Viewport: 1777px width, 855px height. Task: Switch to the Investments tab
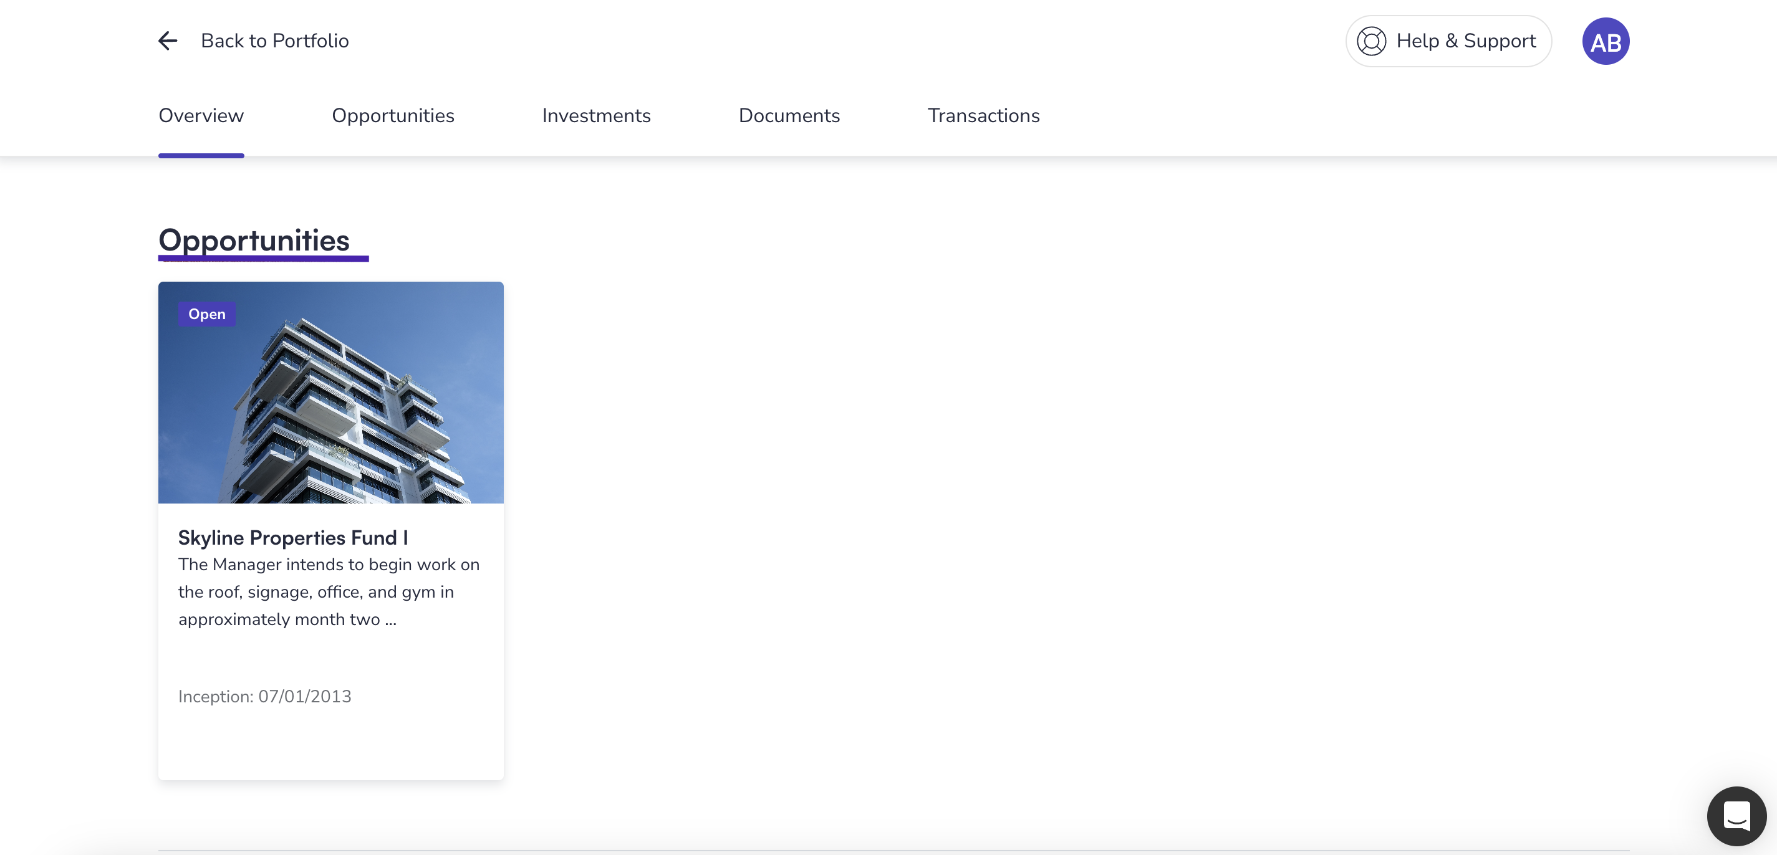[596, 115]
